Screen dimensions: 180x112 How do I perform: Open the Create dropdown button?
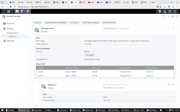pyautogui.click(x=37, y=23)
